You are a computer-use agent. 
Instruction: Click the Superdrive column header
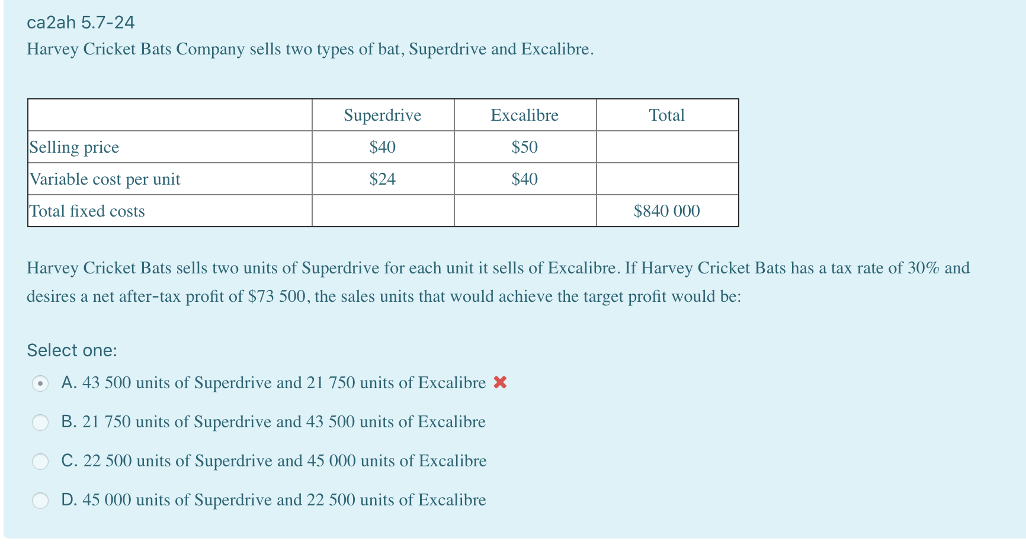(x=382, y=115)
